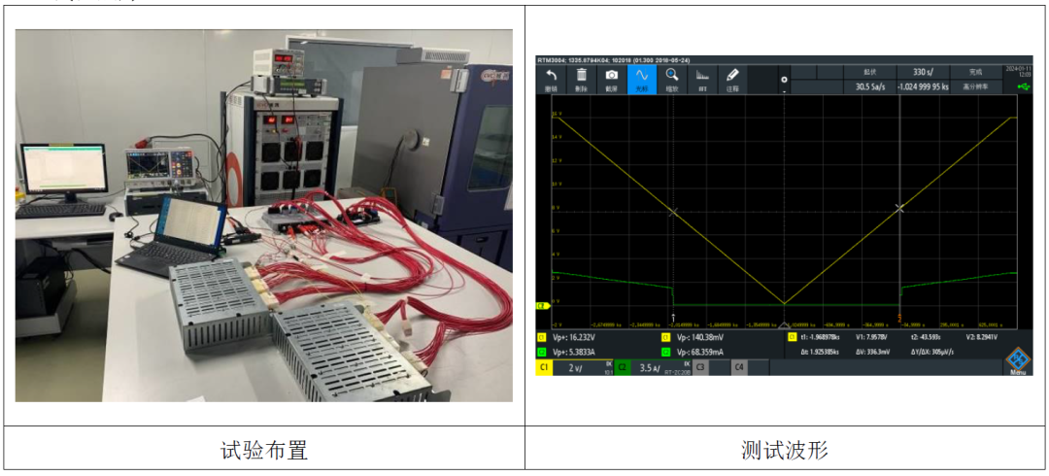Image resolution: width=1049 pixels, height=476 pixels.
Task: Take a screenshot with camera icon
Action: (x=611, y=79)
